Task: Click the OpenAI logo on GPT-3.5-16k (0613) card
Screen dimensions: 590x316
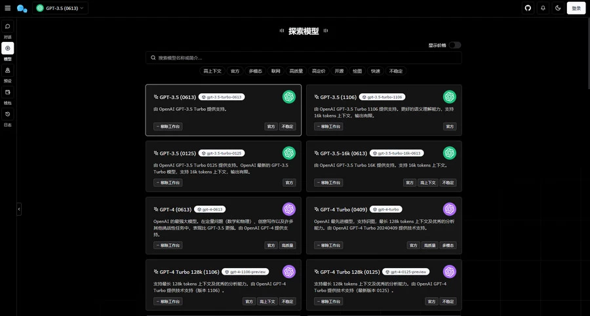Action: coord(449,153)
